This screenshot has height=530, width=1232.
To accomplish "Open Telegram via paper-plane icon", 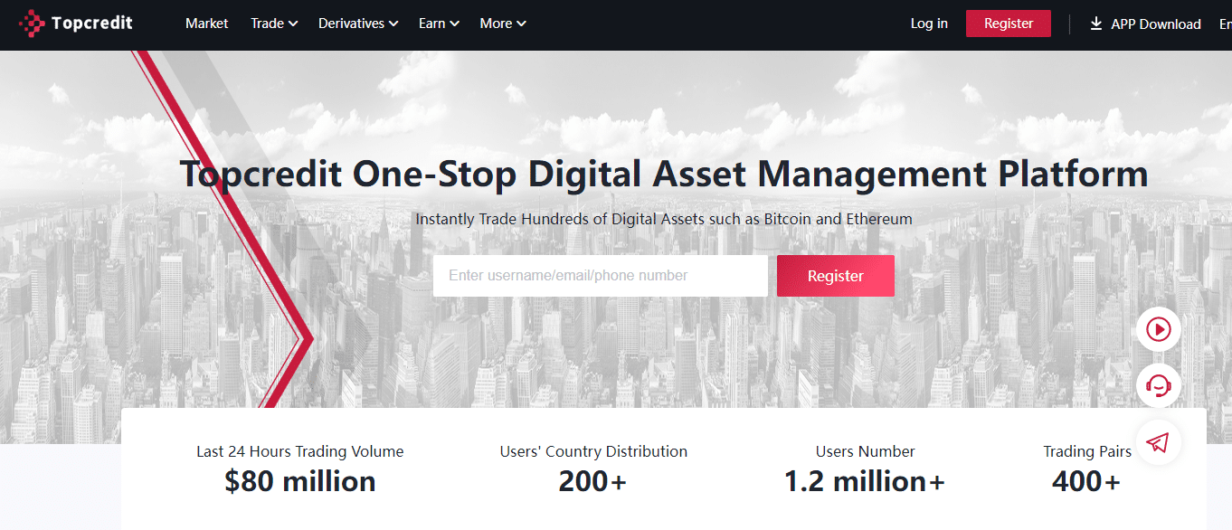I will [x=1158, y=441].
